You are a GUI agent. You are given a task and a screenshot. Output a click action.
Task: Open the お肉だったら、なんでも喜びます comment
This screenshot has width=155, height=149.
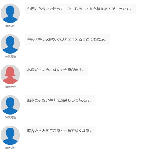56,70
